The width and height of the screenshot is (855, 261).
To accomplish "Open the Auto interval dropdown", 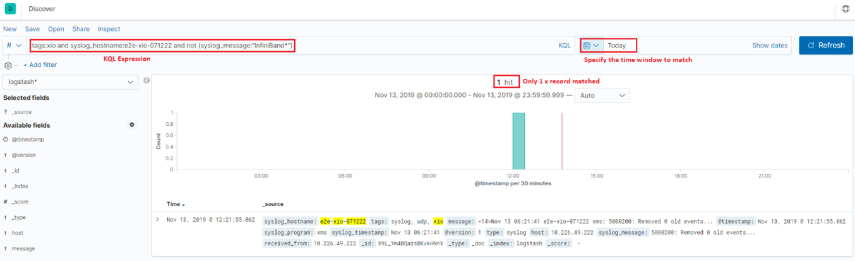I will (x=602, y=95).
